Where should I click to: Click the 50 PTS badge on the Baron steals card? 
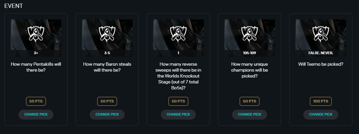[x=107, y=101]
